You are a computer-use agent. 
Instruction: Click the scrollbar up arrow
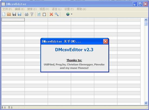click(146, 20)
